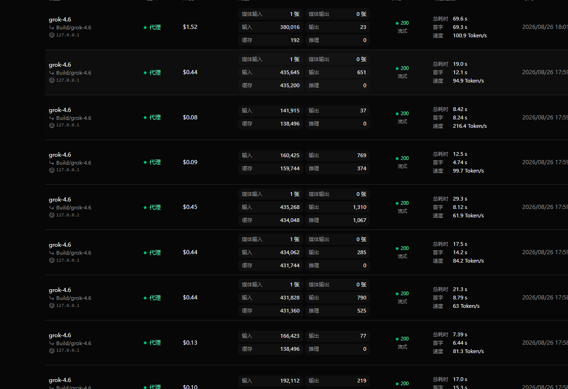
Task: Click the sub-arrow icon before Build/grok-4.6 in $1.52 row
Action: pos(52,28)
